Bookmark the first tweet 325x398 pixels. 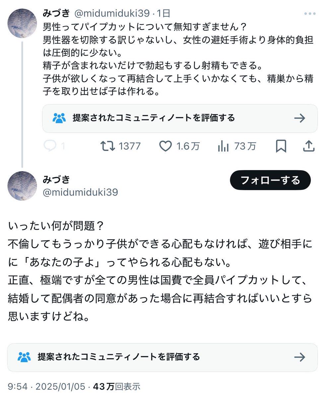(281, 146)
